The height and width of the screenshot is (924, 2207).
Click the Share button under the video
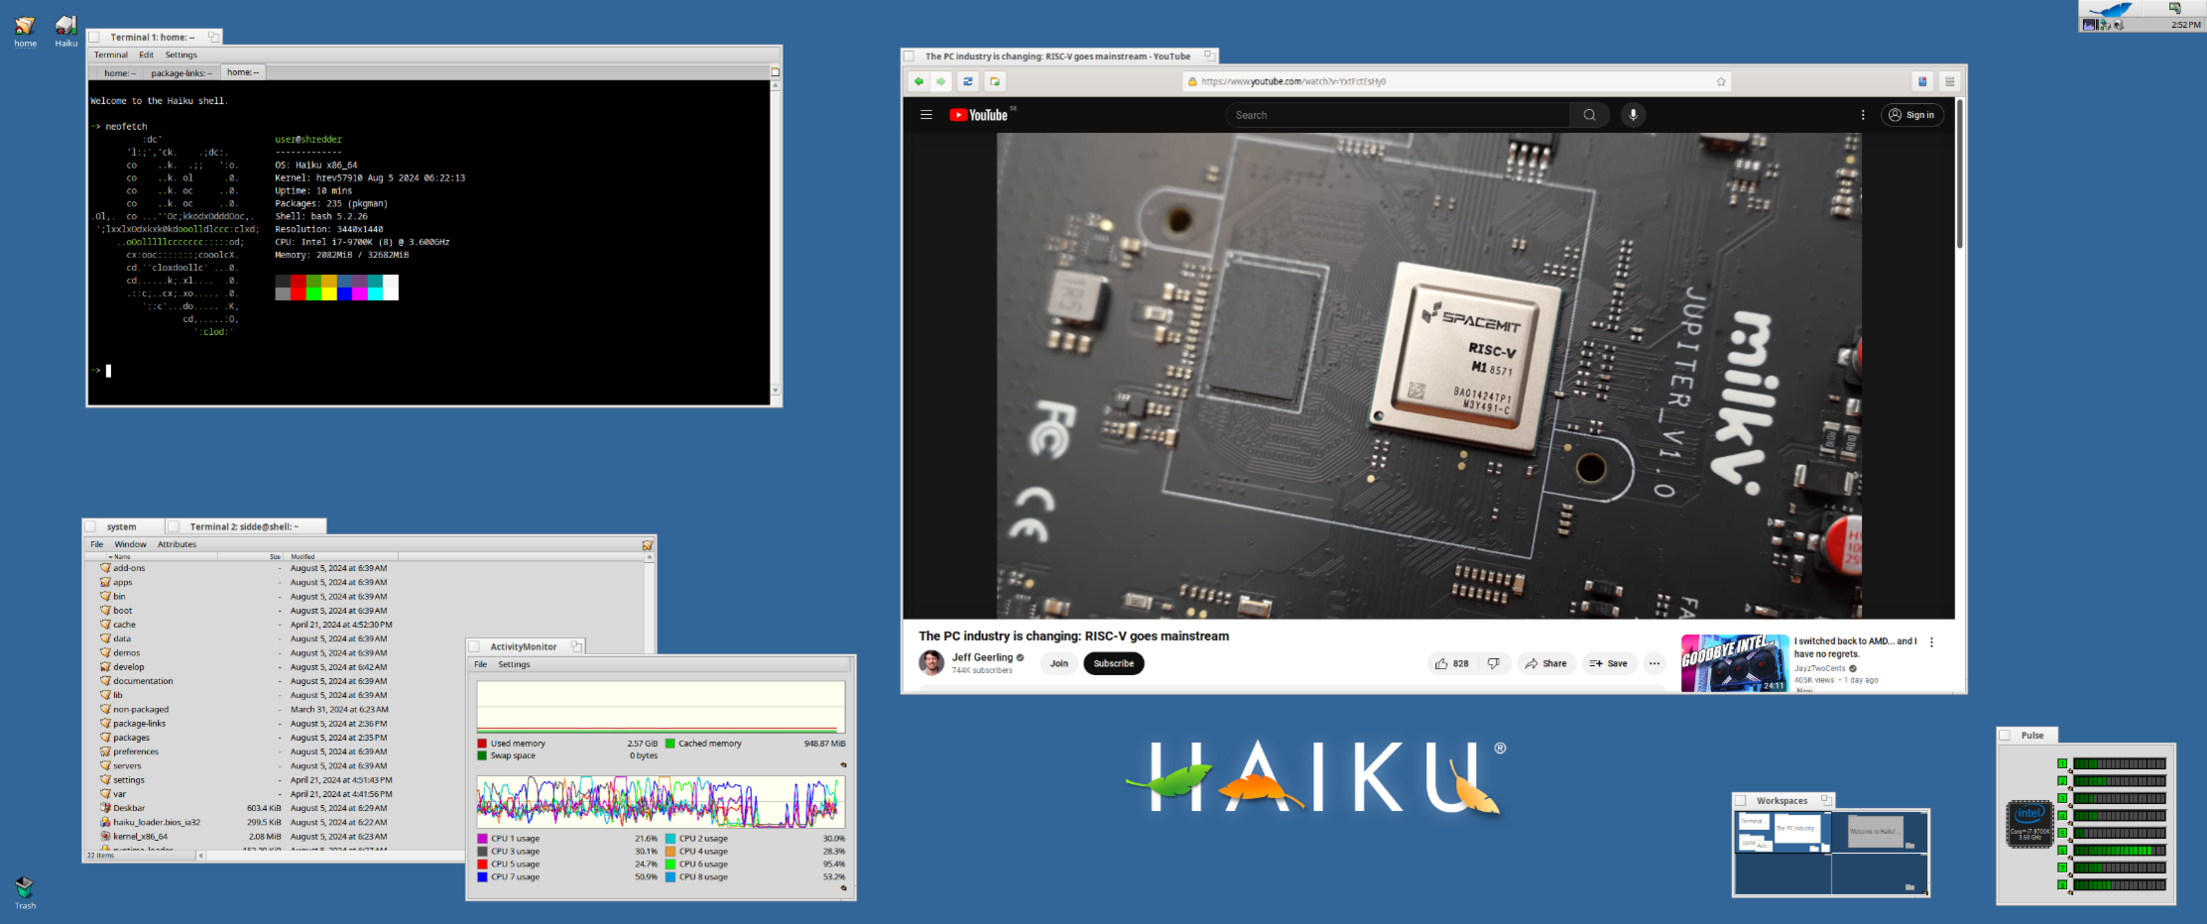tap(1545, 663)
